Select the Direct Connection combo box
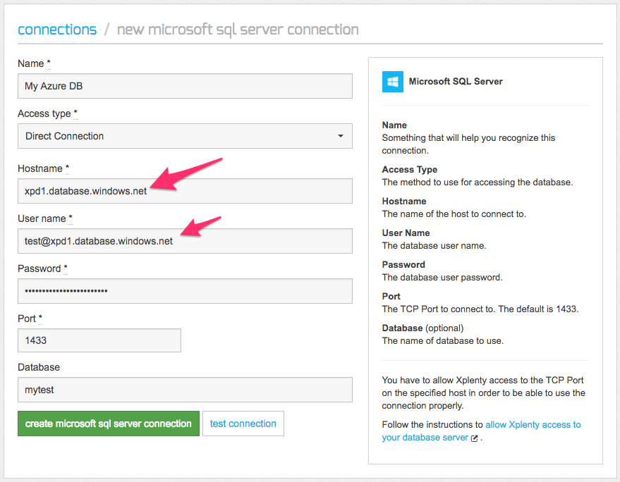Screen dimensions: 620x482 185,136
